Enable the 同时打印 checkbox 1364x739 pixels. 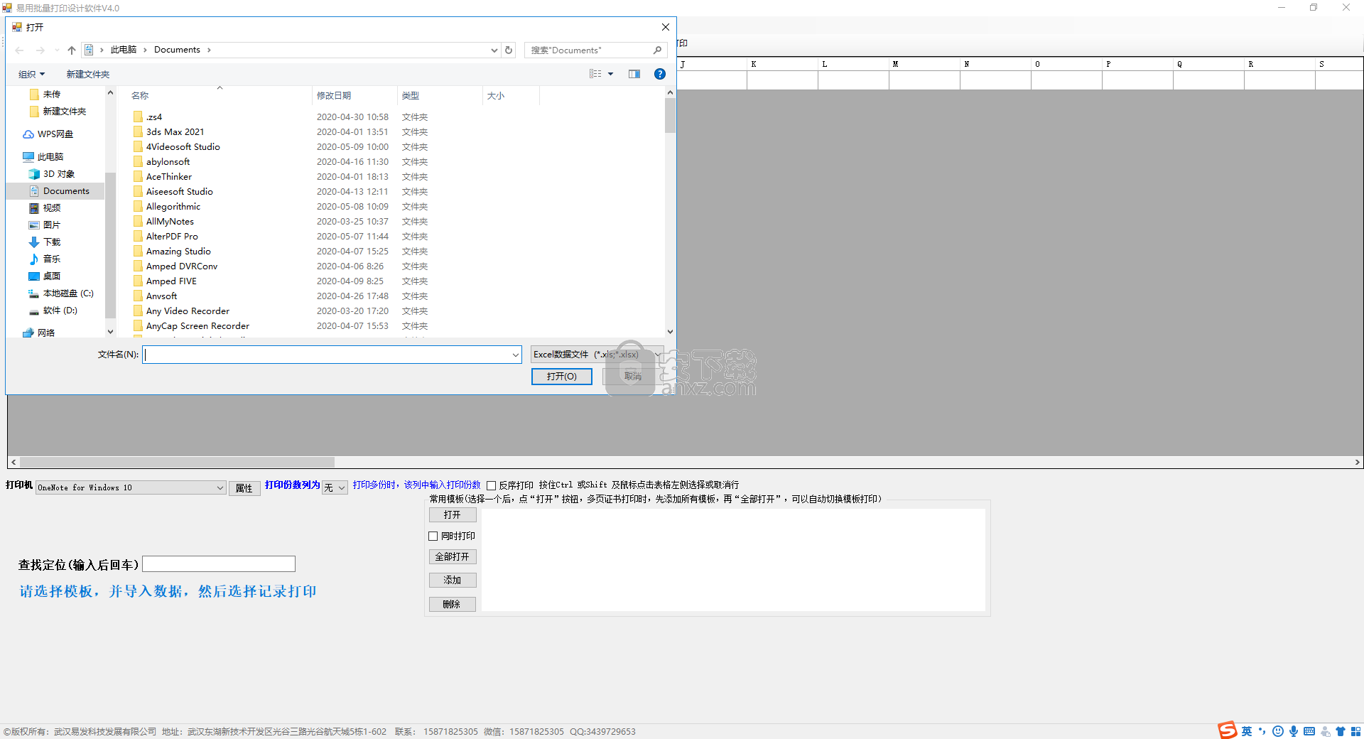pos(433,536)
